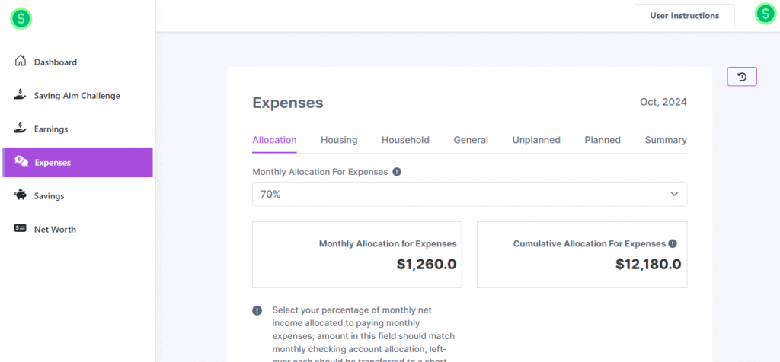Click the Dashboard house icon
This screenshot has width=780, height=362.
click(x=21, y=62)
